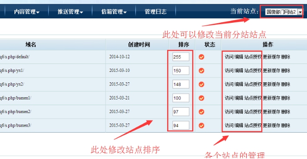This screenshot has width=307, height=159.
Task: Click 编辑 link in yx1 site row
Action: pos(239,71)
